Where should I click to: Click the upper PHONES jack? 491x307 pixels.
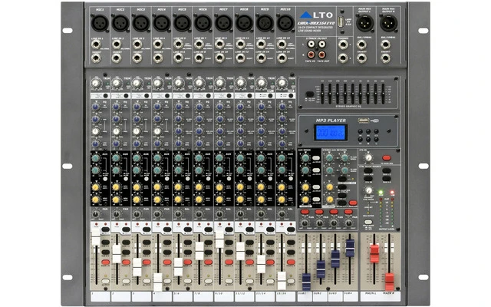point(343,45)
